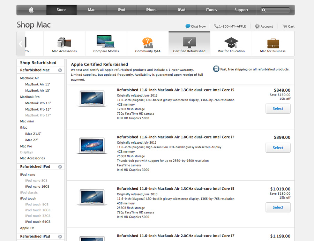This screenshot has height=241, width=314.
Task: Click the Refurbished iPod heading text
Action: tap(35, 167)
